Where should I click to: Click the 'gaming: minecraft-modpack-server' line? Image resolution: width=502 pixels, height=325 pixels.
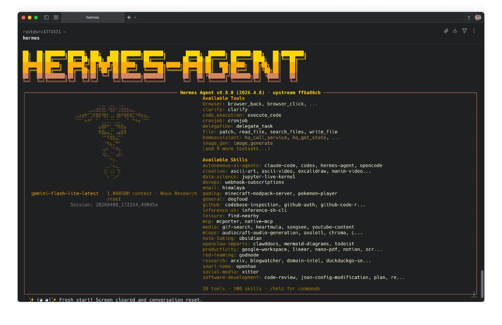pos(270,193)
